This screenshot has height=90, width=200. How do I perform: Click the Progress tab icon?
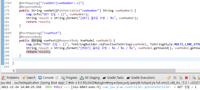point(63,78)
